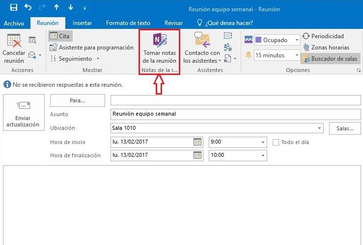Click inside the meeting body text area

[x=182, y=205]
